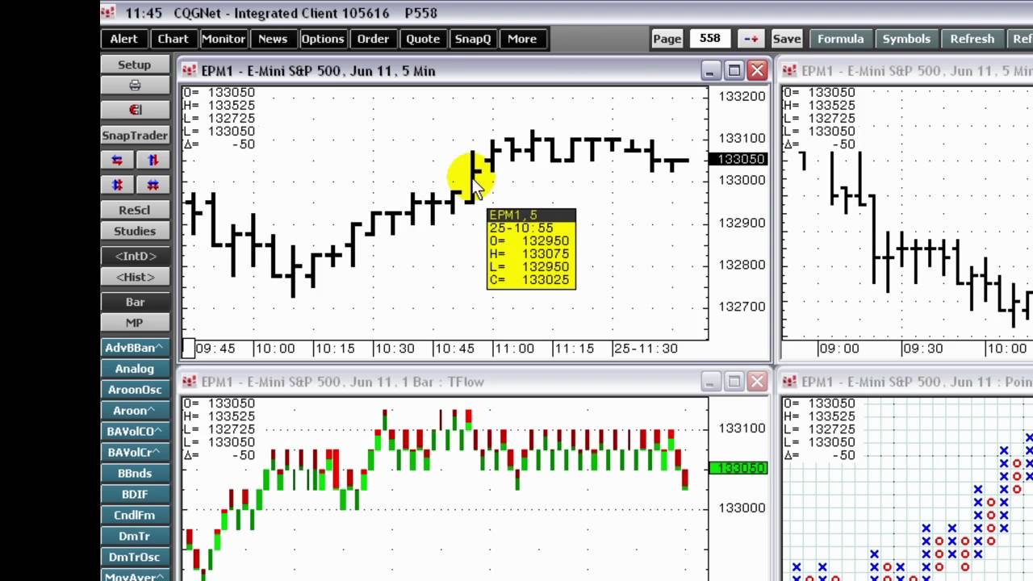Viewport: 1033px width, 581px height.
Task: Add the DmTrOsc study
Action: (135, 557)
